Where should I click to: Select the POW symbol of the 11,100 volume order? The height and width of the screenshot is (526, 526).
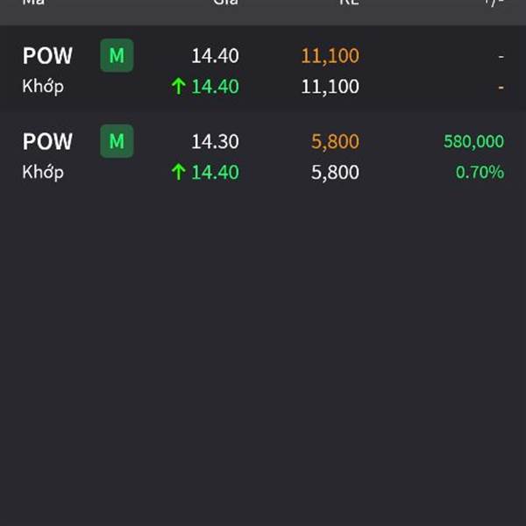tap(47, 56)
